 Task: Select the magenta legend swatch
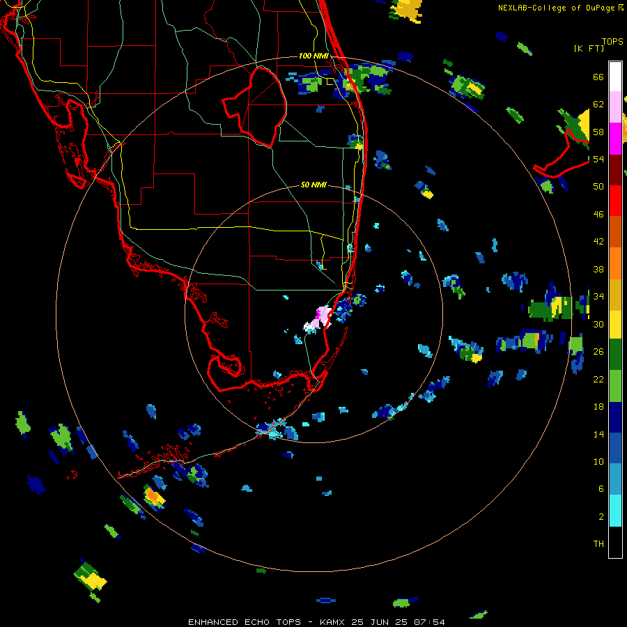(615, 139)
